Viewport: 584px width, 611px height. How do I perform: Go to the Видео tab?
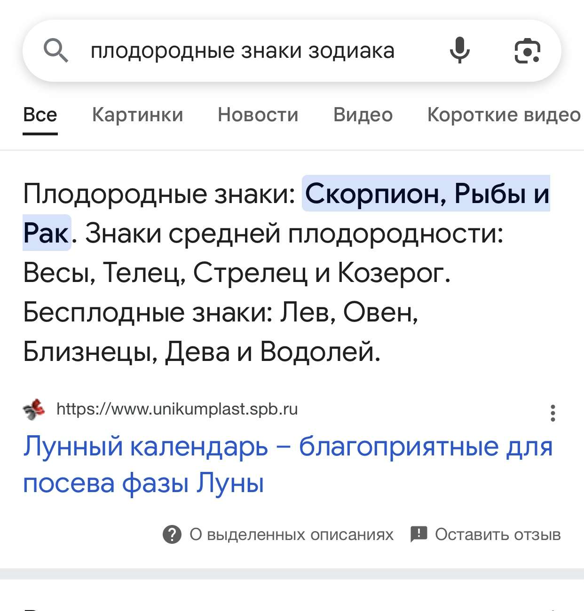(363, 115)
